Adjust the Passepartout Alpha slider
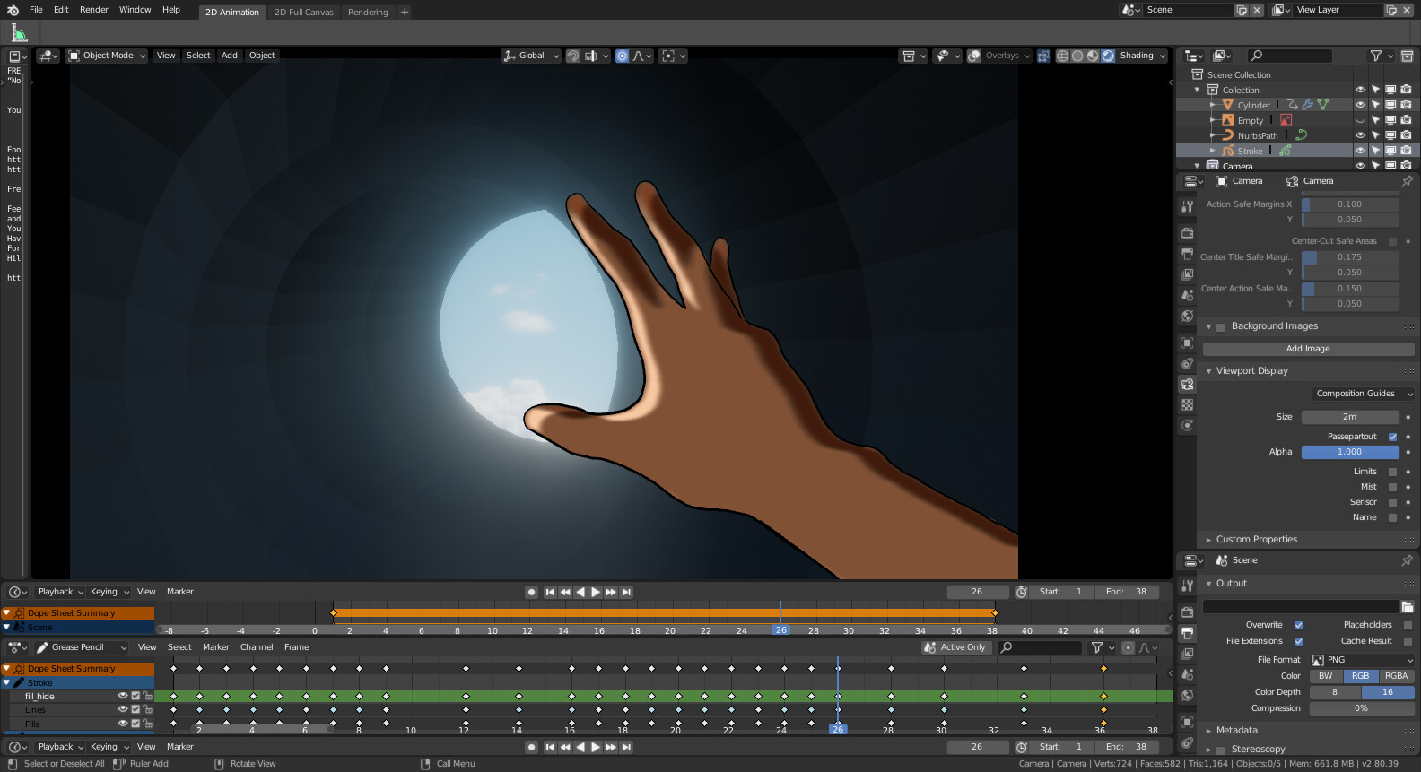Viewport: 1421px width, 772px height. (1350, 452)
